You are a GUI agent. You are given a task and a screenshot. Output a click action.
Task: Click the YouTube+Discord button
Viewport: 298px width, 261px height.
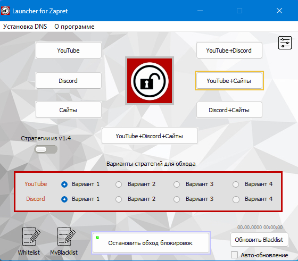(229, 50)
